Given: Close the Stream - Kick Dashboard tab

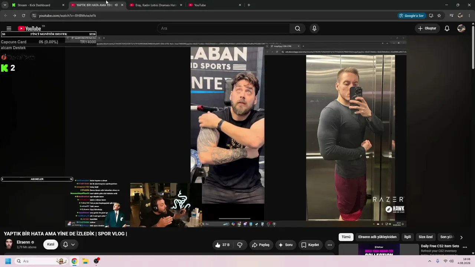Looking at the screenshot, I should tap(63, 5).
